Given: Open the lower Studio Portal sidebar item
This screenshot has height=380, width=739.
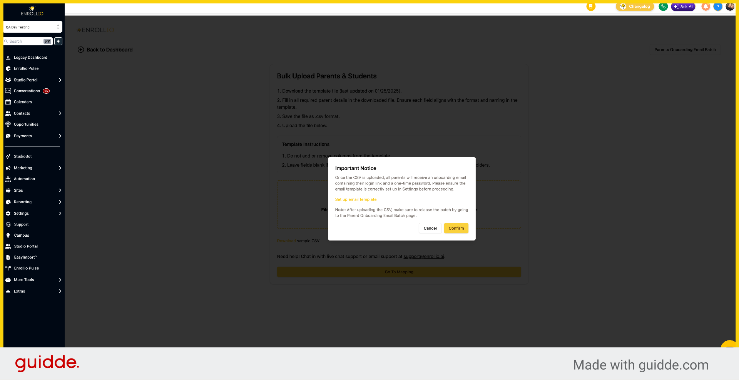Looking at the screenshot, I should coord(26,246).
